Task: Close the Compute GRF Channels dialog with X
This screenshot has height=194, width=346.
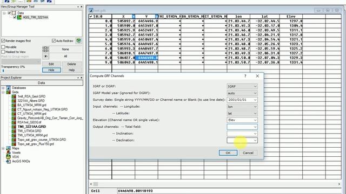Action: [x=257, y=76]
